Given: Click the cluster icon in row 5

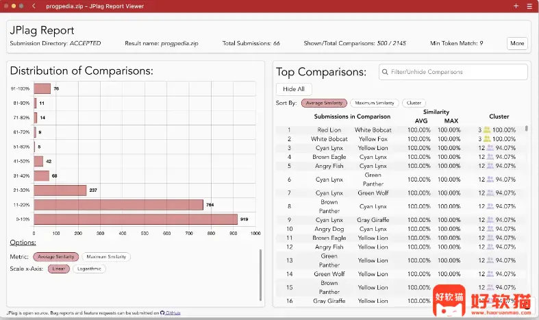Looking at the screenshot, I should (490, 166).
